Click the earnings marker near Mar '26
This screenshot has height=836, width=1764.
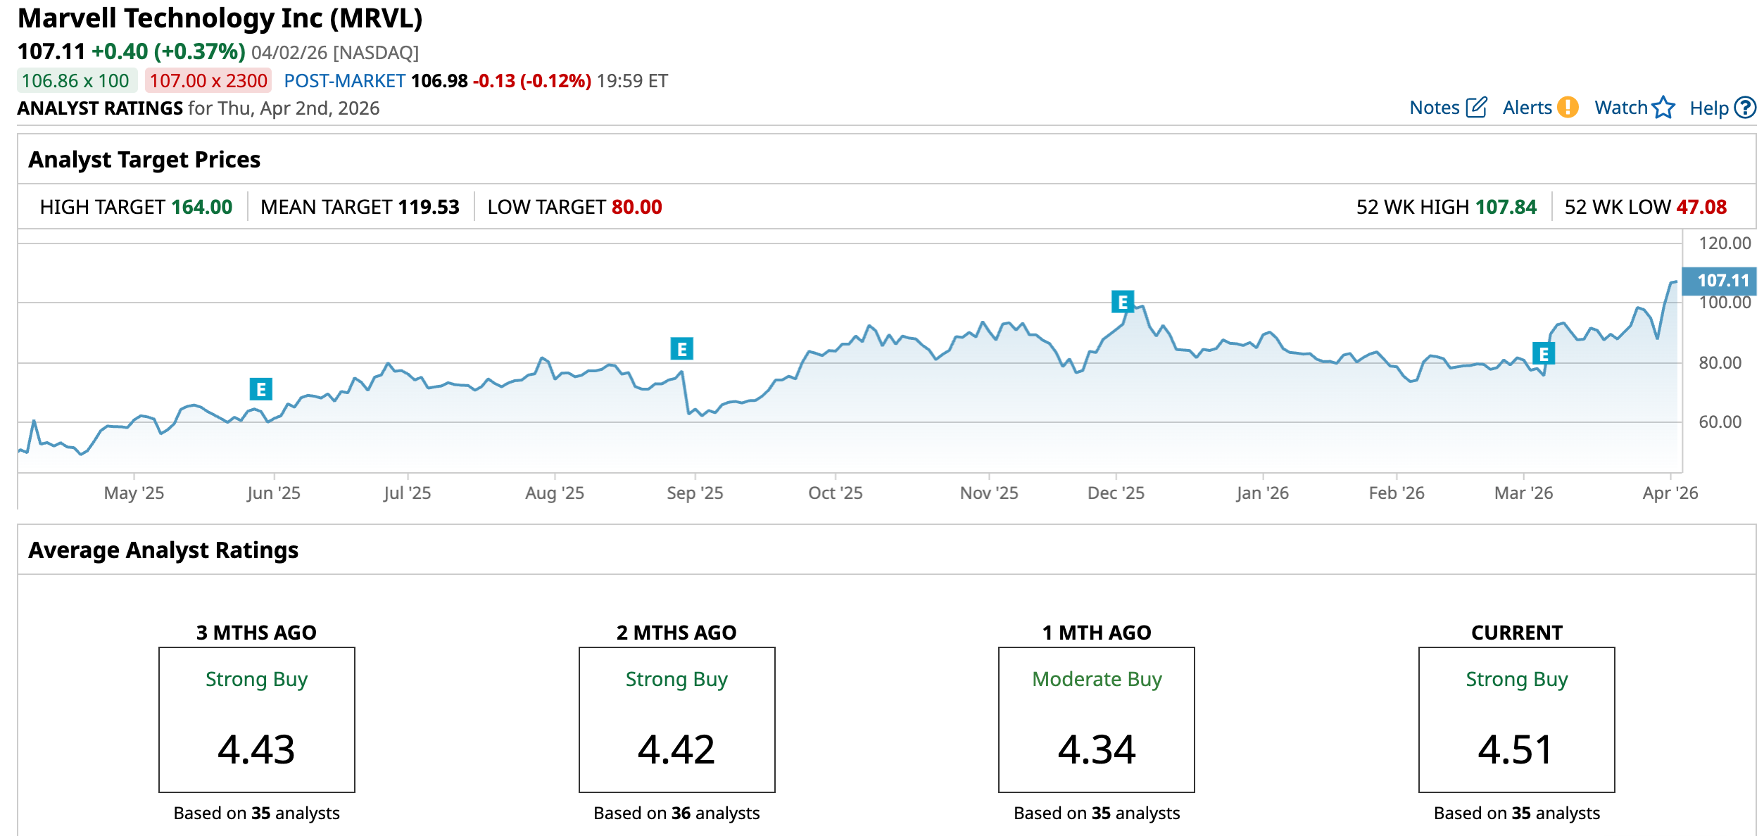point(1544,353)
